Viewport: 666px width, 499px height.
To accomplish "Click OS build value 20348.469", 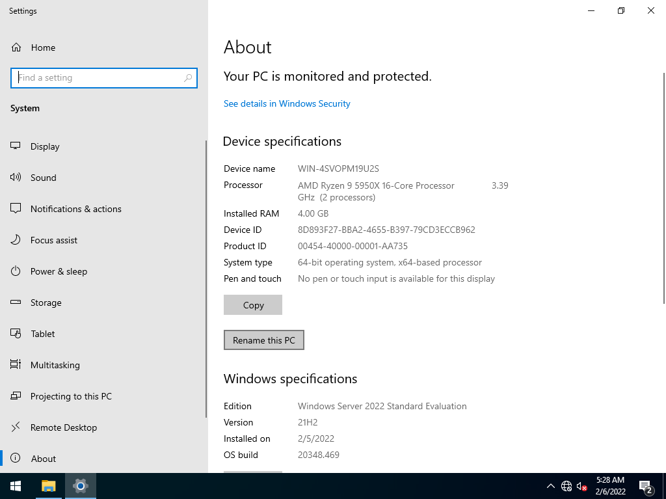I will 318,455.
